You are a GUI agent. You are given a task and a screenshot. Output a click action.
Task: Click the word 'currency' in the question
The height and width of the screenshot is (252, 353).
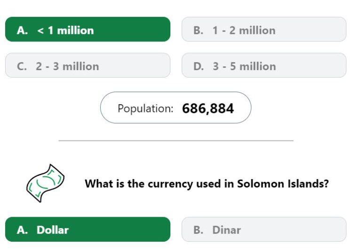pos(170,185)
